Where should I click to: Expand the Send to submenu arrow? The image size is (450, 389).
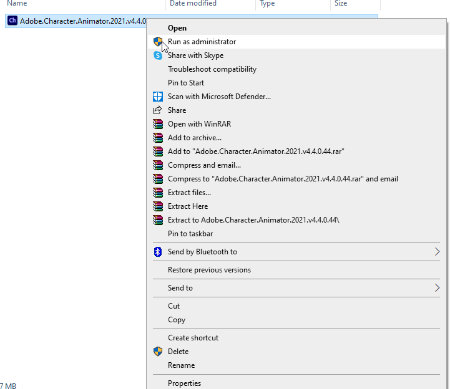point(437,288)
